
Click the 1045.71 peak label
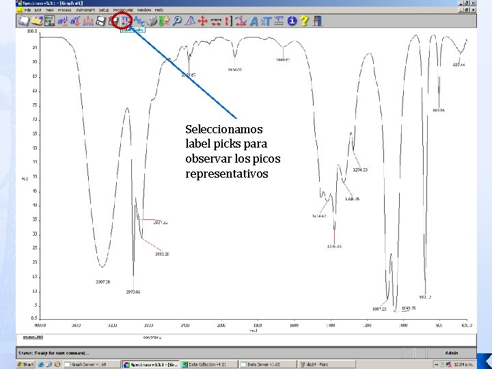pos(409,308)
